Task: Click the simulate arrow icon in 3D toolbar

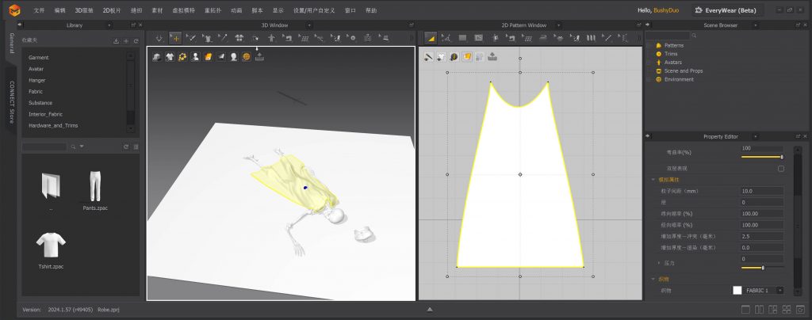Action: (x=159, y=37)
